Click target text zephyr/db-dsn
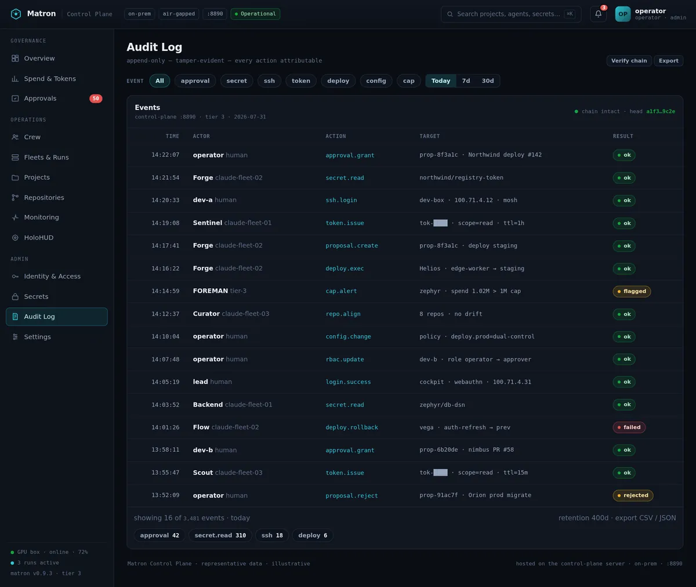The image size is (696, 587). pos(442,405)
